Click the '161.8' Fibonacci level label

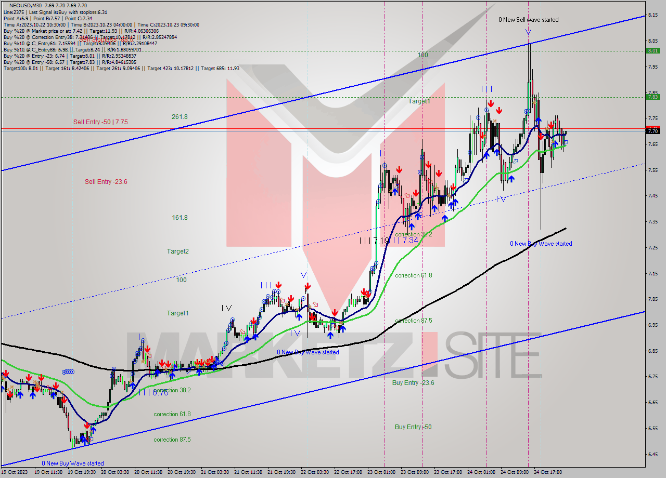pos(180,217)
